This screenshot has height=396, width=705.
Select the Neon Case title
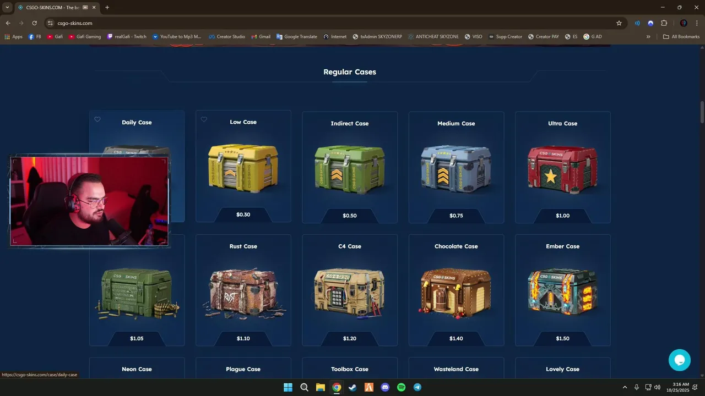(x=137, y=369)
